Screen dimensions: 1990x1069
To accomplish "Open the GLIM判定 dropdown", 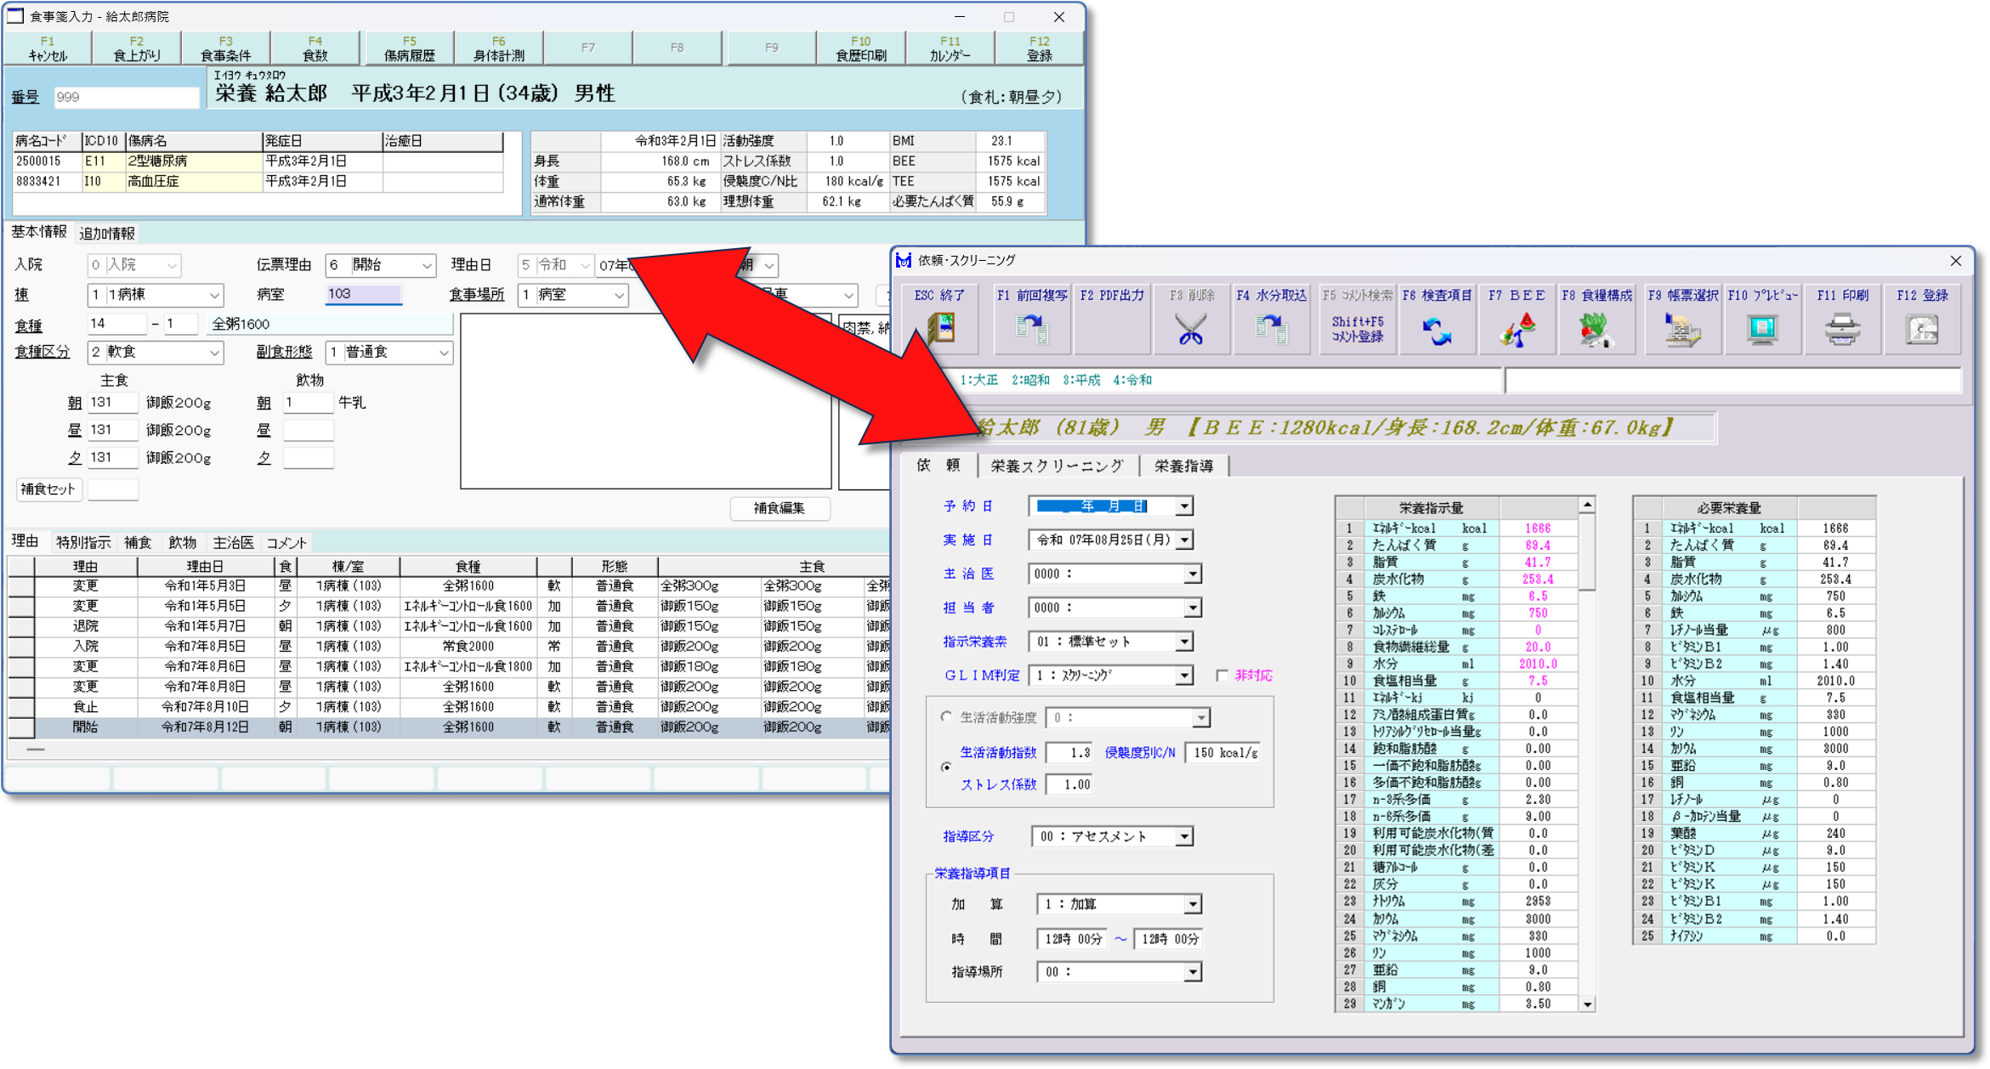I will coord(1184,676).
